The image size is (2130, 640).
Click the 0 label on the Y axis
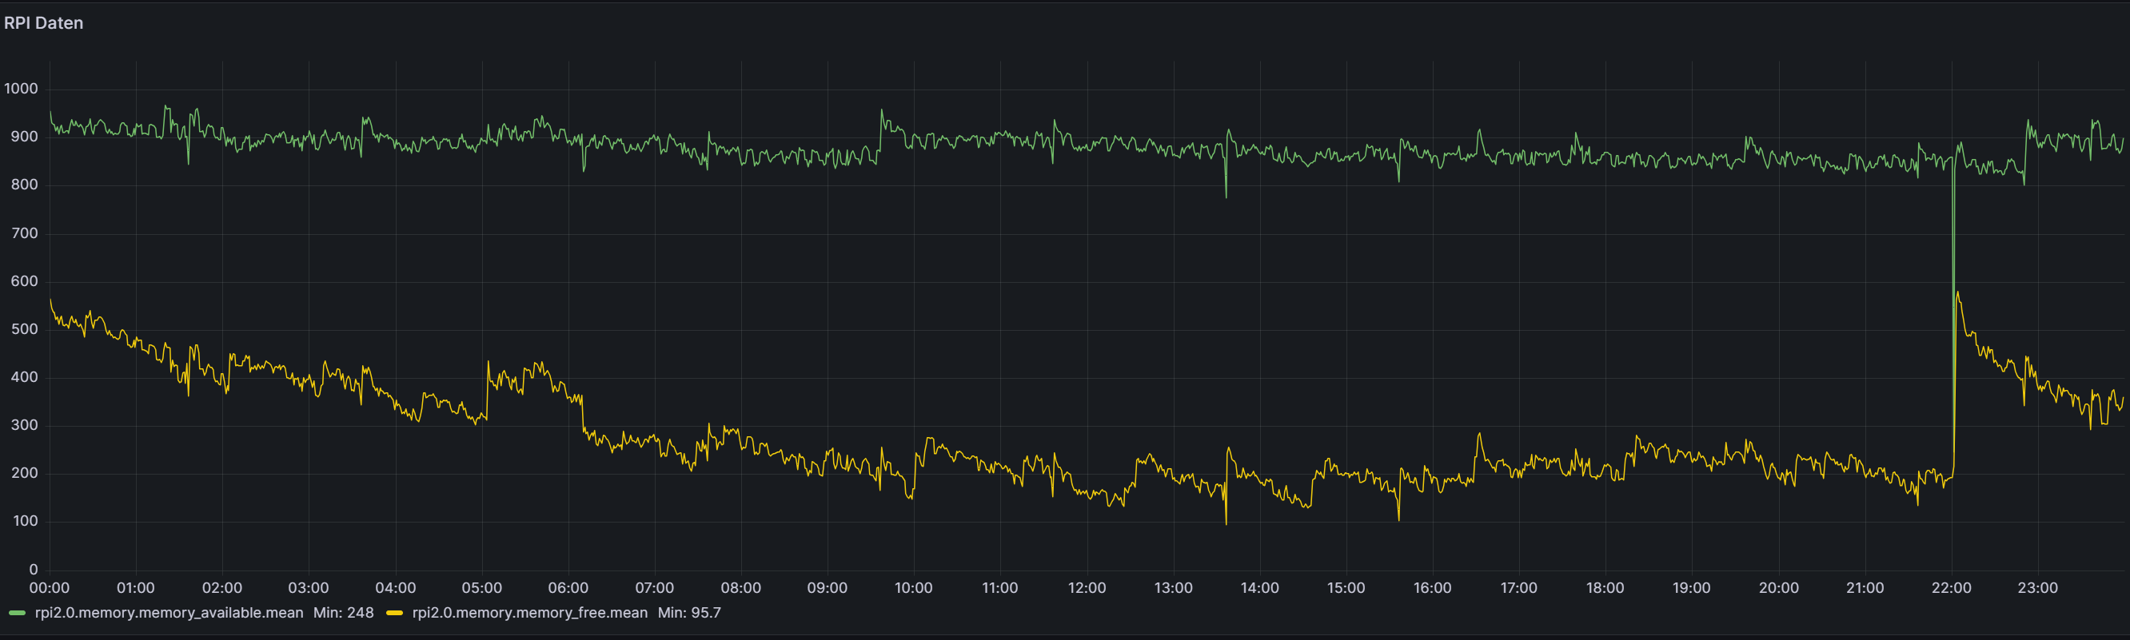click(33, 570)
